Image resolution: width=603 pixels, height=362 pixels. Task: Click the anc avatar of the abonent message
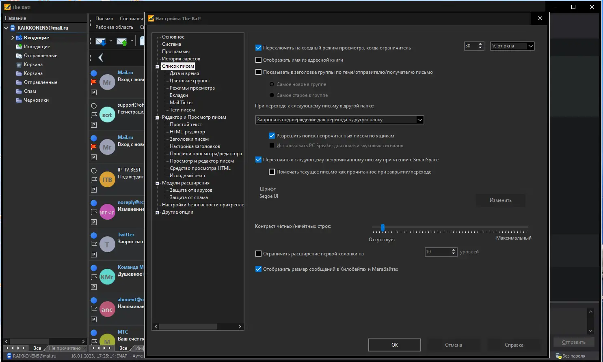pos(107,309)
